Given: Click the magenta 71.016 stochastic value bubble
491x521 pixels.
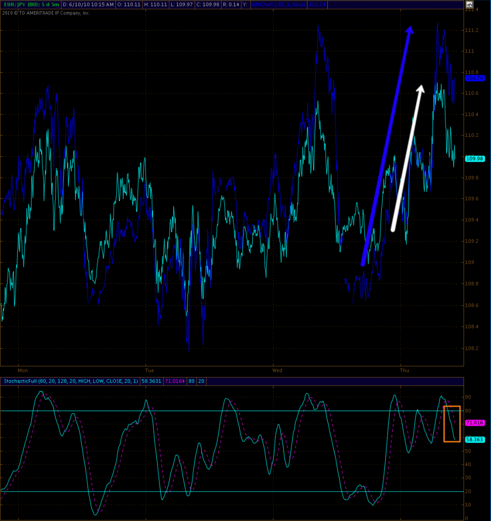Looking at the screenshot, I should tap(475, 423).
